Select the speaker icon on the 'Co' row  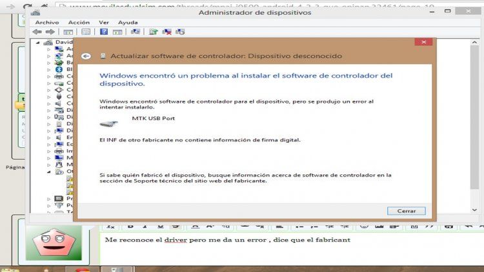(58, 103)
